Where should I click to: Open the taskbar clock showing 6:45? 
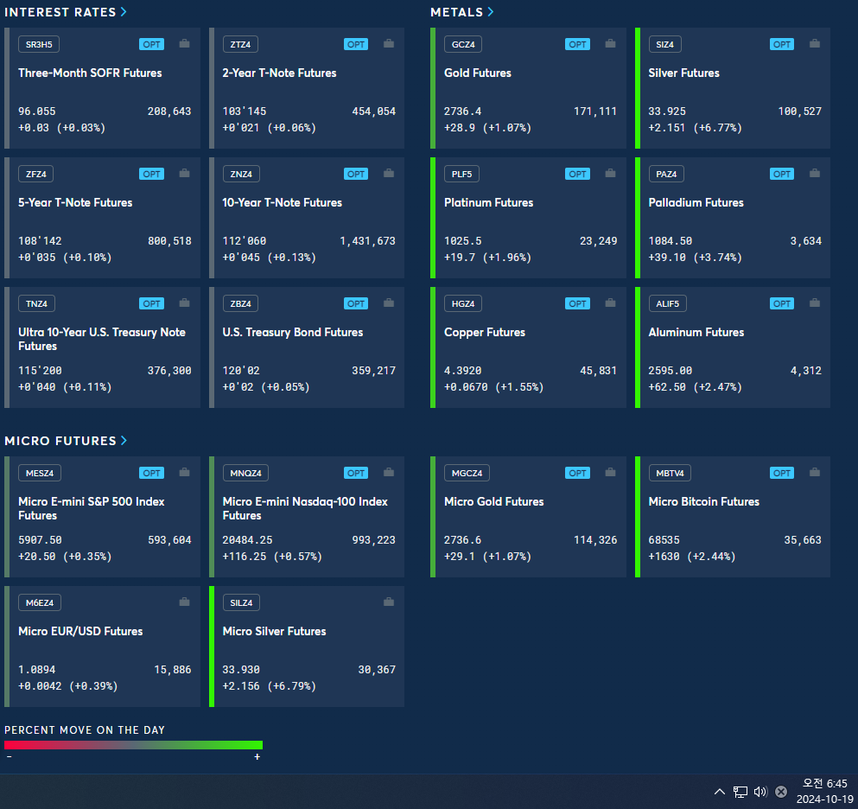click(x=824, y=792)
